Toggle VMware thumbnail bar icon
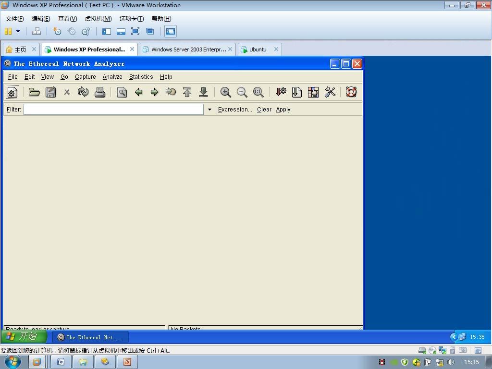 coord(121,31)
